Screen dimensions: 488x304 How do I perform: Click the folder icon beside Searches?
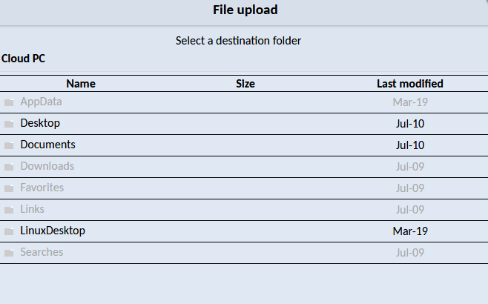(x=9, y=253)
